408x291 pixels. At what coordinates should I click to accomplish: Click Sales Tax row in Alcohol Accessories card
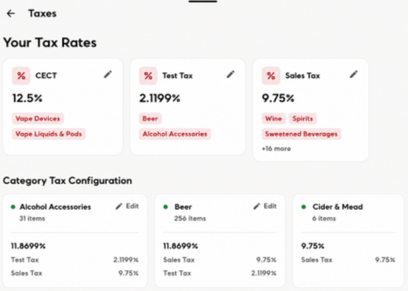(x=75, y=273)
